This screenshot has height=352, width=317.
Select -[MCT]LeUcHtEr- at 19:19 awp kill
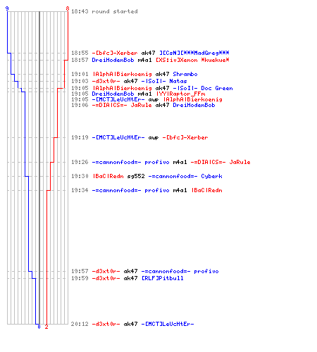[118, 137]
